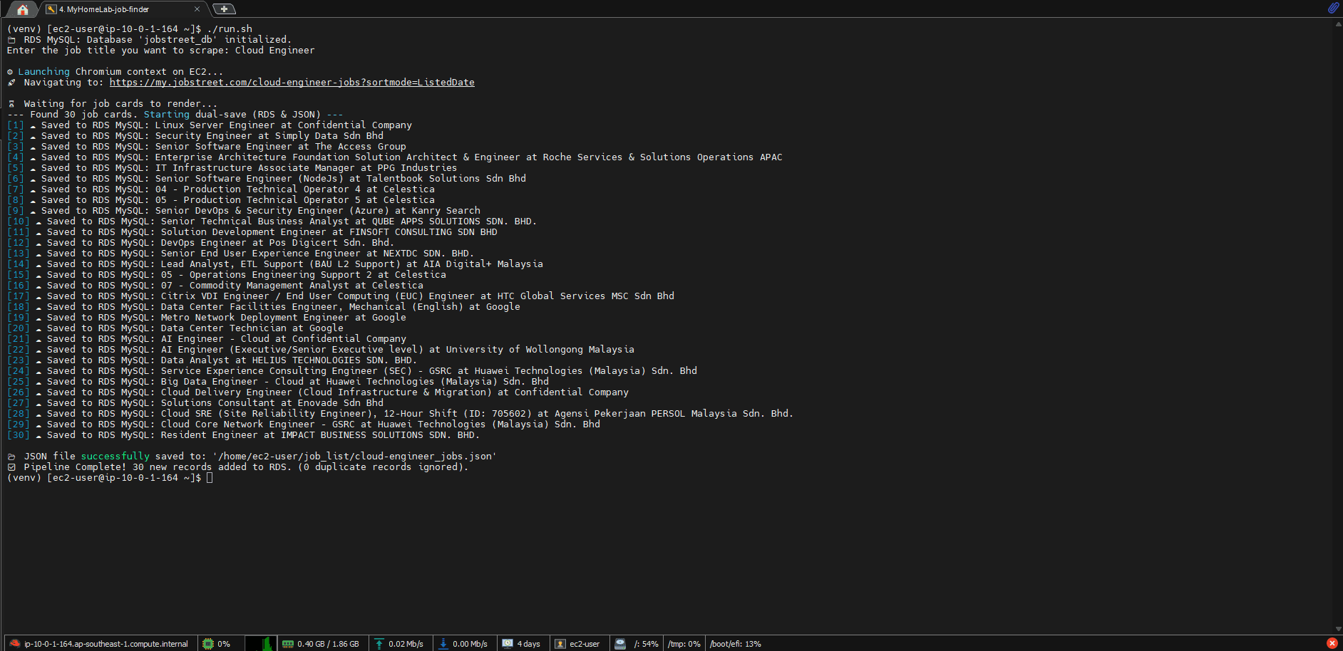Open the Home tab with house icon

point(23,9)
